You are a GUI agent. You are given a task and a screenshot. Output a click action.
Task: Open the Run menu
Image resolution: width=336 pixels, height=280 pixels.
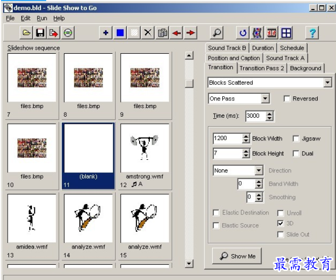click(x=42, y=18)
